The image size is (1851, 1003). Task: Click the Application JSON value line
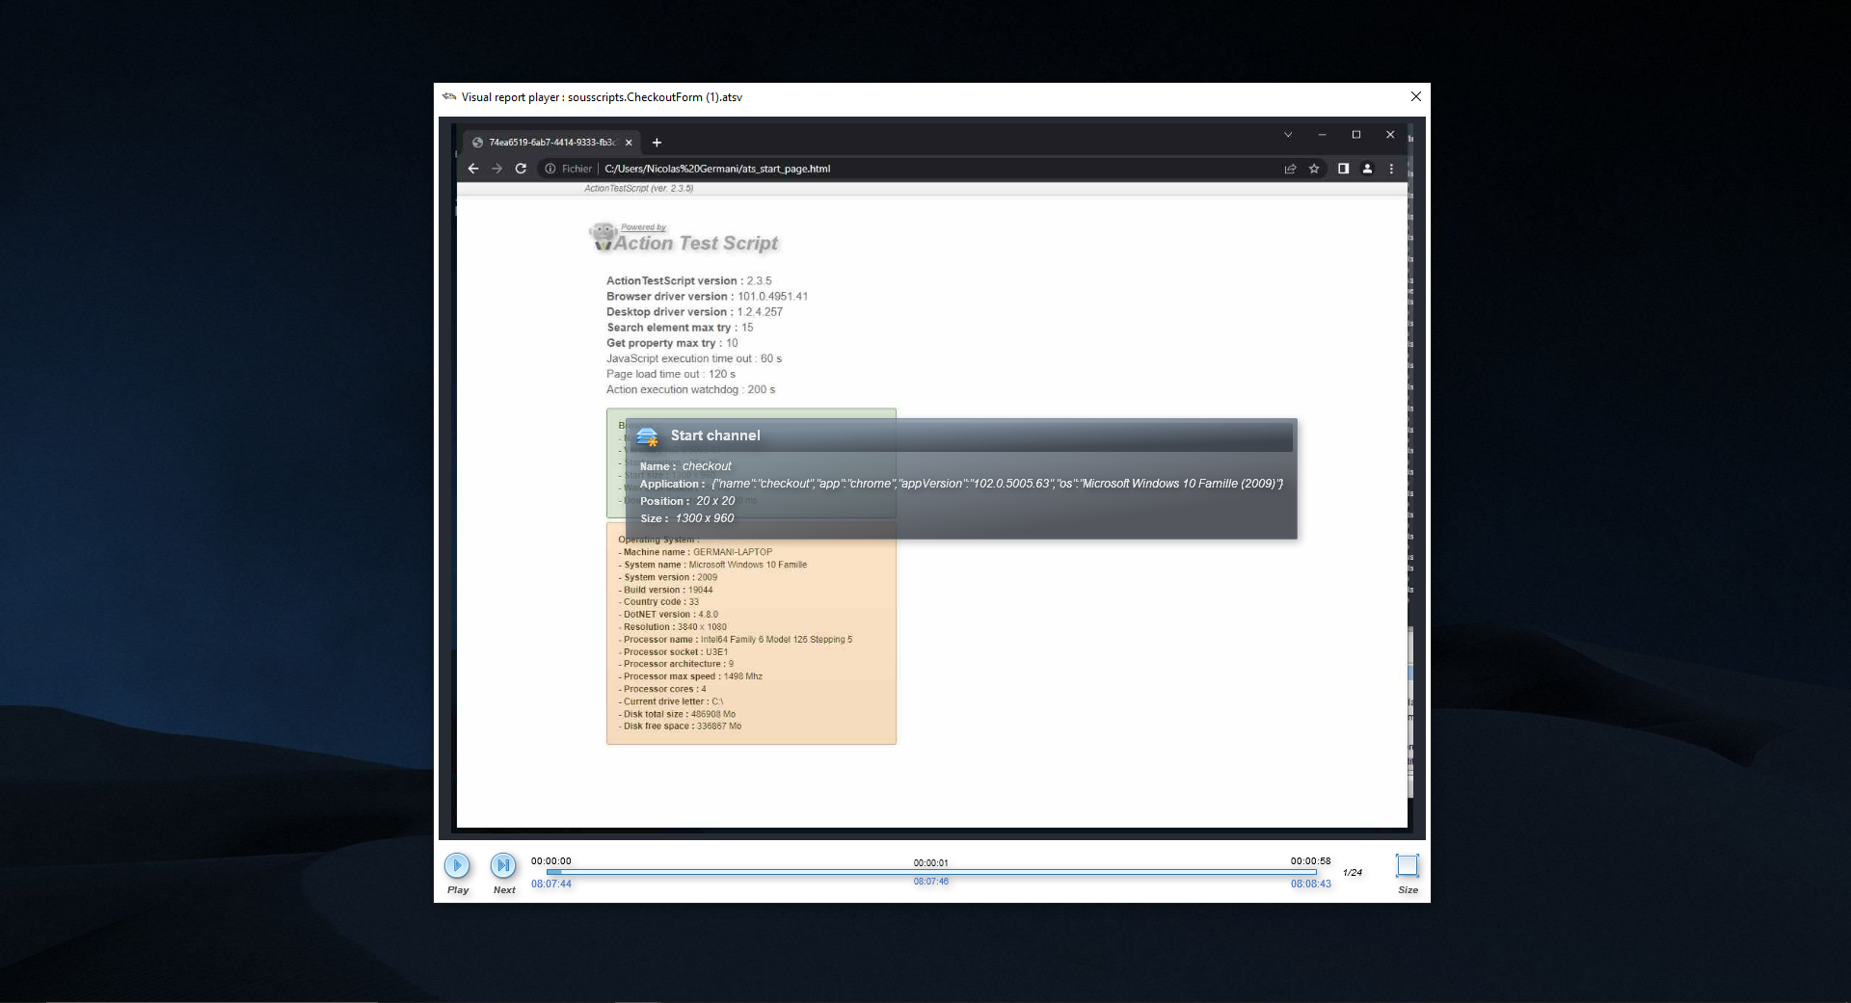[961, 484]
